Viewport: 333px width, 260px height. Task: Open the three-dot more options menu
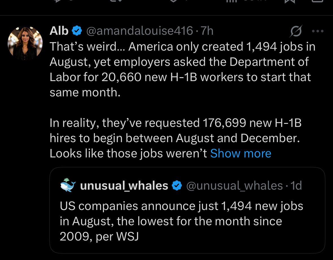(x=318, y=31)
